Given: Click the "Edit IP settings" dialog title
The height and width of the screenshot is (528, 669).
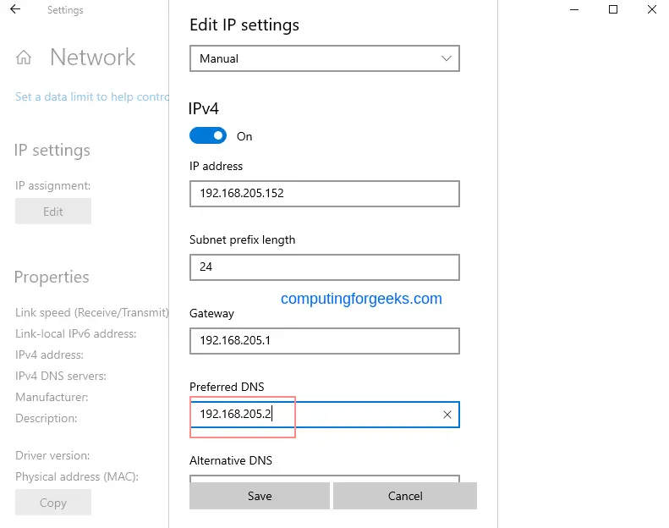Looking at the screenshot, I should (x=244, y=25).
